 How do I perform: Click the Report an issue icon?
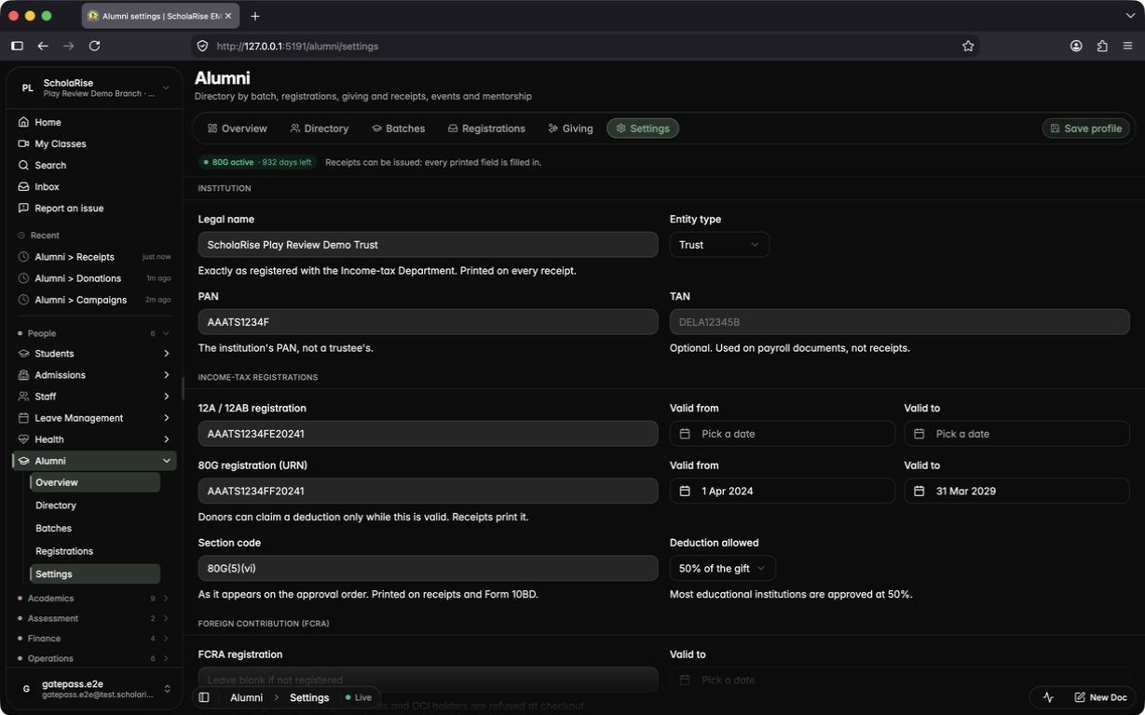pyautogui.click(x=23, y=208)
